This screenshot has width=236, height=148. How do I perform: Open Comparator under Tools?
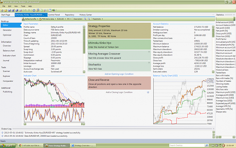coord(8,81)
